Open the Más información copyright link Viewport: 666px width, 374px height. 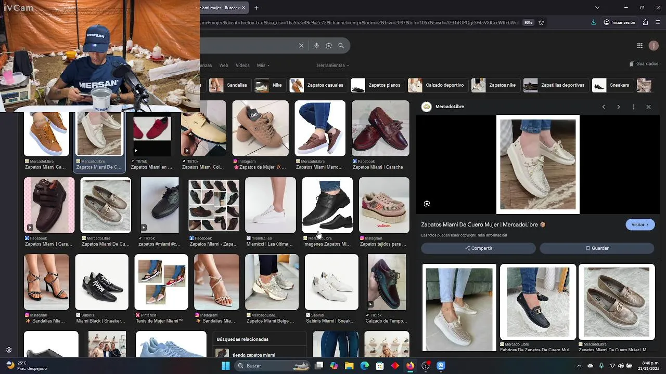tap(492, 235)
